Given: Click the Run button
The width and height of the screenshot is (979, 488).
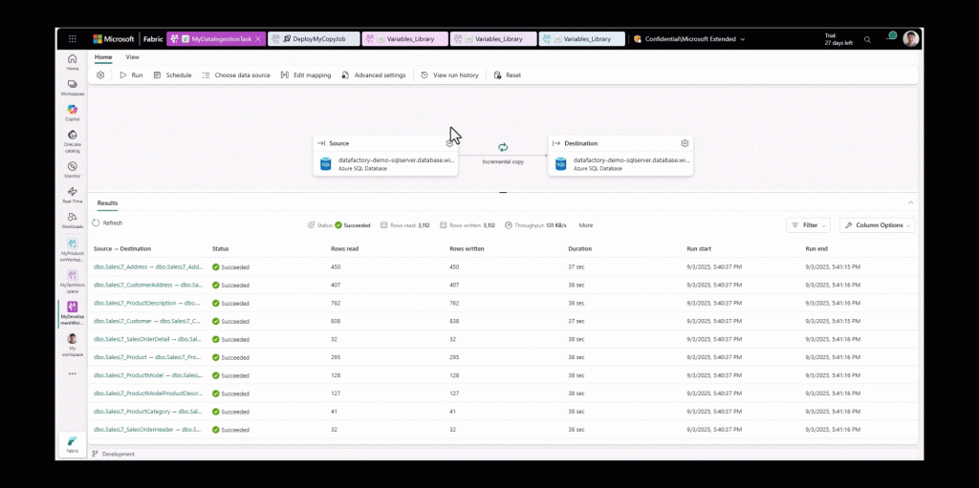Looking at the screenshot, I should point(131,74).
